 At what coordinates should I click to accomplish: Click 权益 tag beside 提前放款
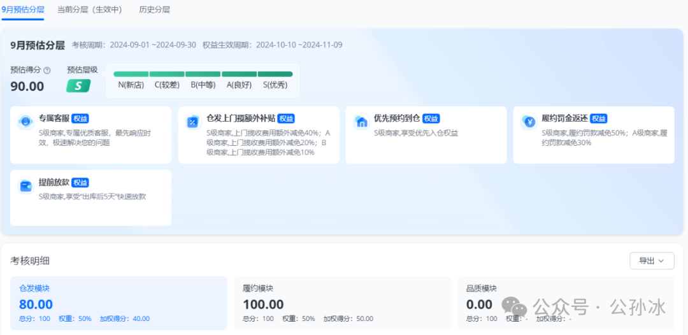point(80,182)
